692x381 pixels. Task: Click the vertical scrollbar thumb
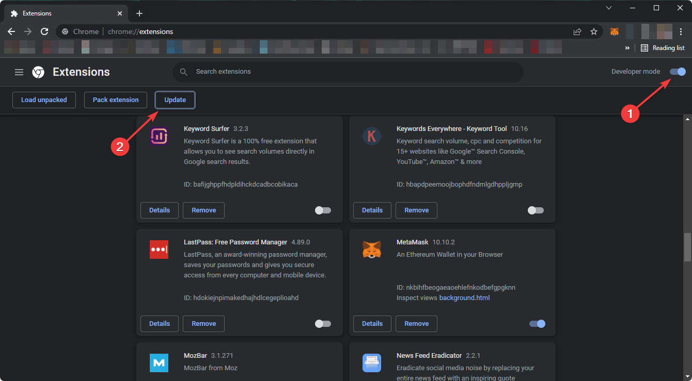tap(687, 247)
